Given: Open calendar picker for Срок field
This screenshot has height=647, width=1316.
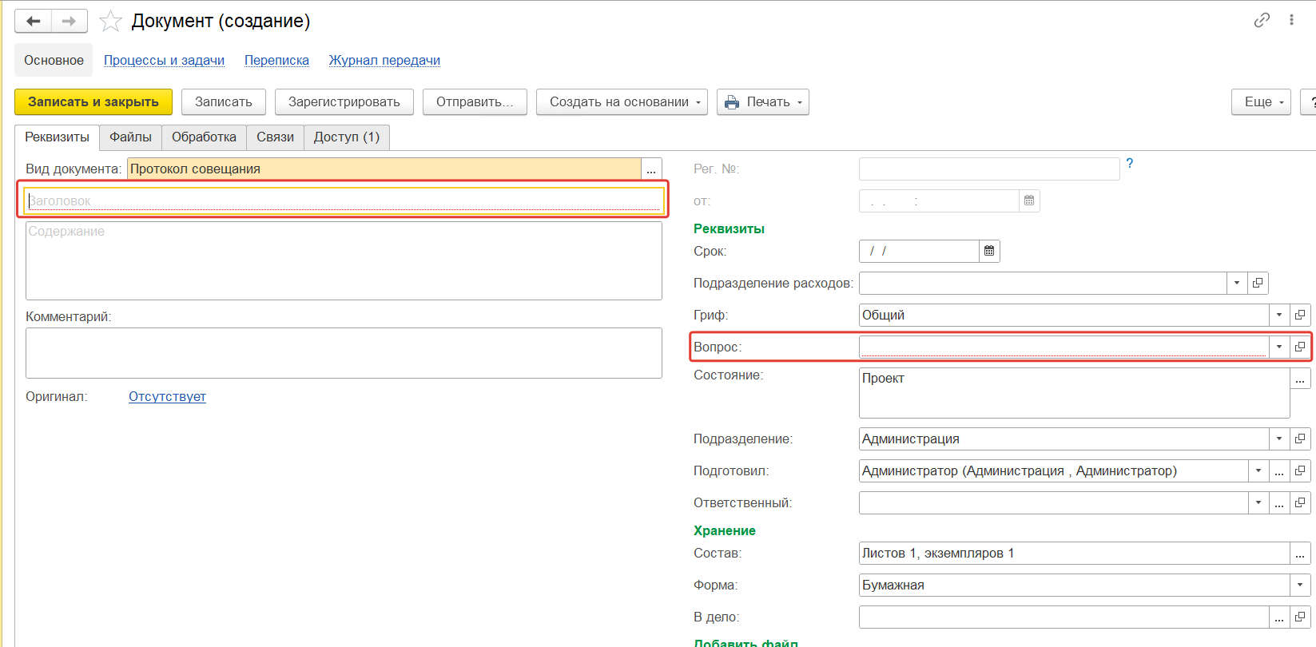Looking at the screenshot, I should tap(989, 252).
